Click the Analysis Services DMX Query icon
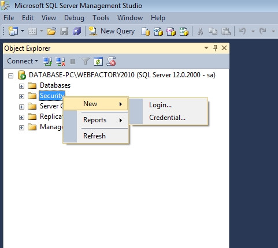The width and height of the screenshot is (278, 248). (x=171, y=31)
